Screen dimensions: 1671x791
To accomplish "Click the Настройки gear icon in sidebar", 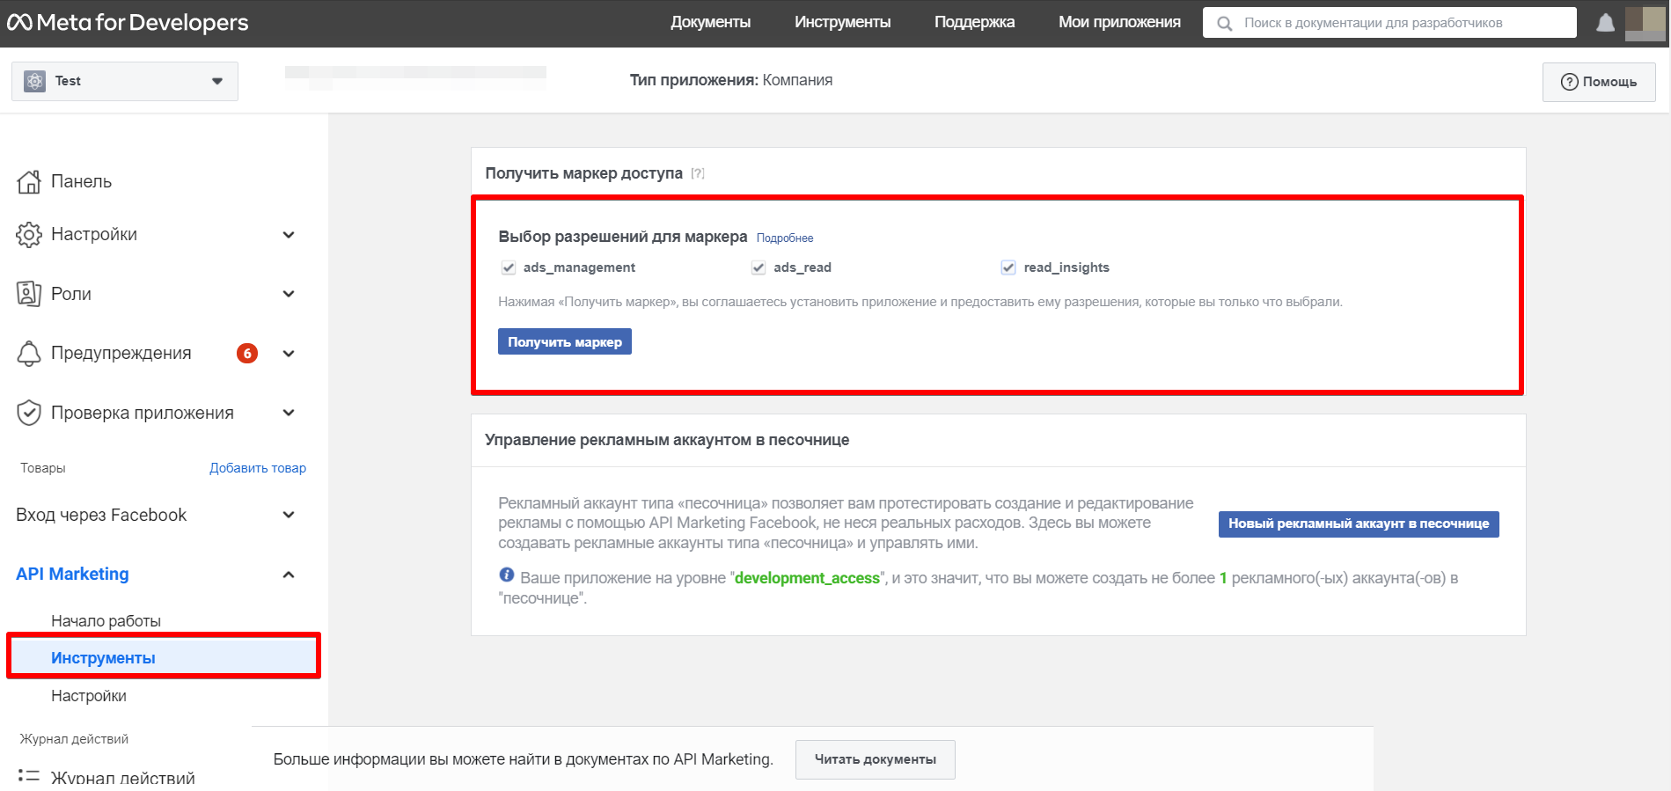I will (x=29, y=235).
